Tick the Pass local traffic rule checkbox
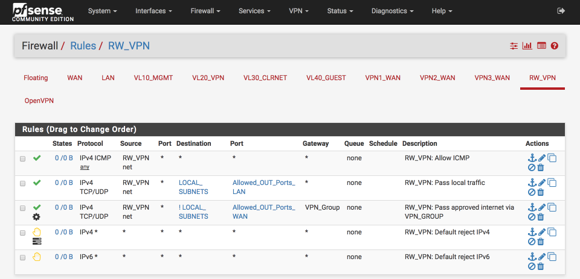The image size is (580, 279). point(23,183)
